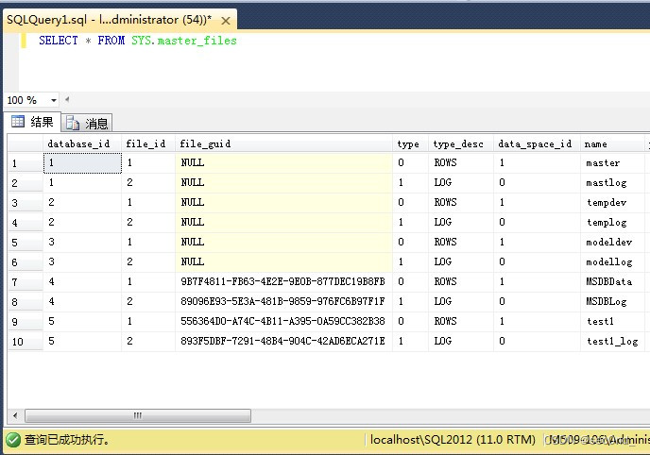Click the 查询已成功执行 status message
The height and width of the screenshot is (455, 650).
tap(67, 439)
